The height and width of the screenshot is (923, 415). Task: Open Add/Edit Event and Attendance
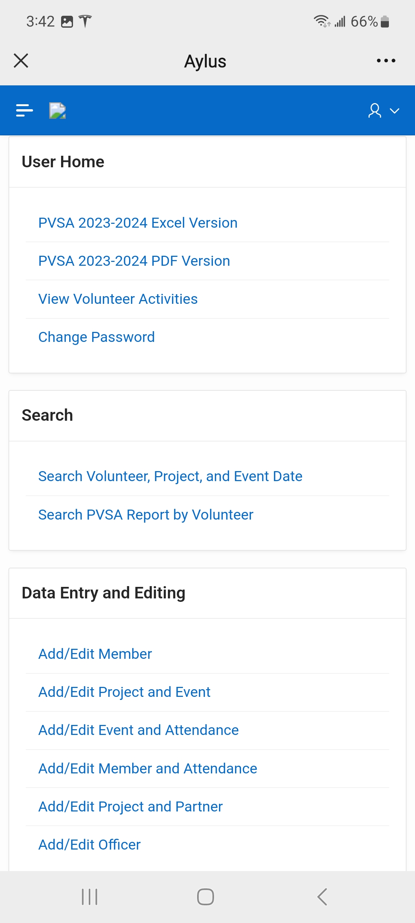tap(138, 730)
